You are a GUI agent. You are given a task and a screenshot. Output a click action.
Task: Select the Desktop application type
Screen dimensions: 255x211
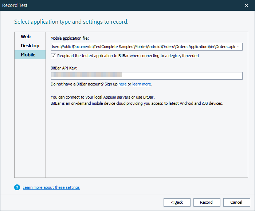[30, 46]
